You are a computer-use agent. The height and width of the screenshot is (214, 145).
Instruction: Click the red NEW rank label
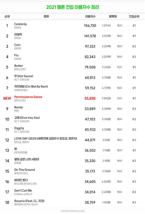[x=7, y=98]
